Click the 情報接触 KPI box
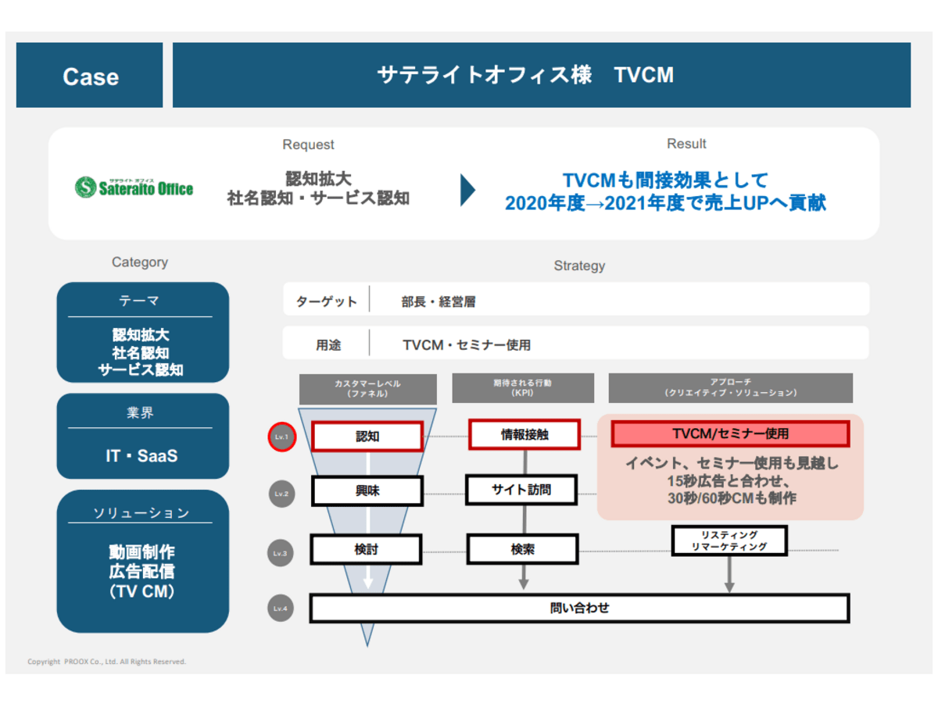This screenshot has height=703, width=938. tap(524, 435)
